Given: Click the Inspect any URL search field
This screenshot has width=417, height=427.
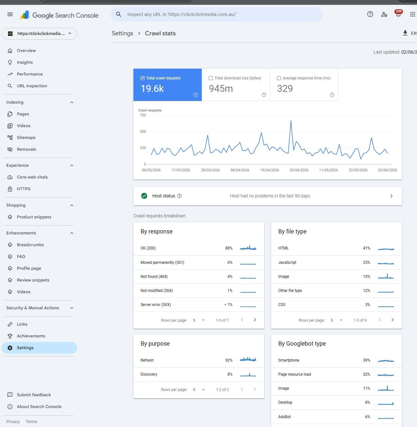Looking at the screenshot, I should [x=217, y=14].
